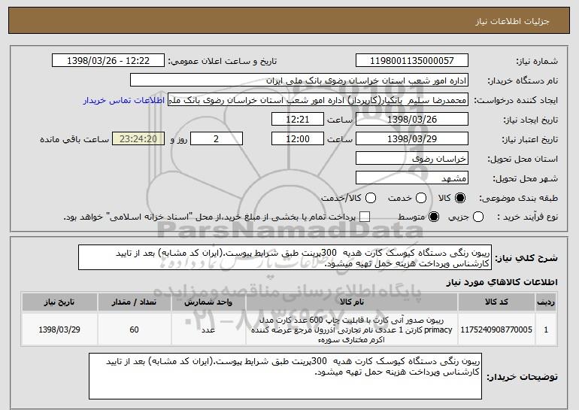Click the جزئیات اطلاعات نیاز header title
Image resolution: width=579 pixels, height=410 pixels.
[x=512, y=21]
